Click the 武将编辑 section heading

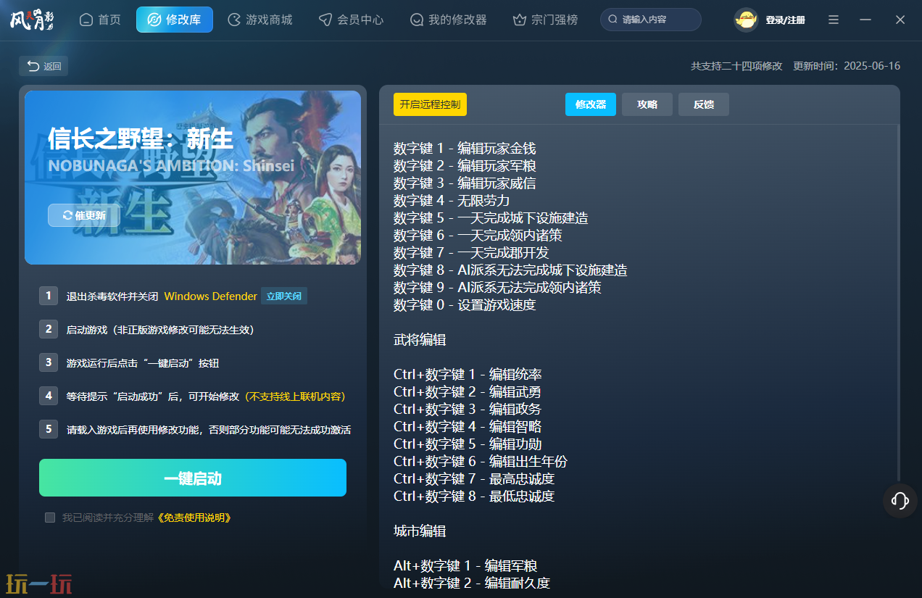(420, 340)
